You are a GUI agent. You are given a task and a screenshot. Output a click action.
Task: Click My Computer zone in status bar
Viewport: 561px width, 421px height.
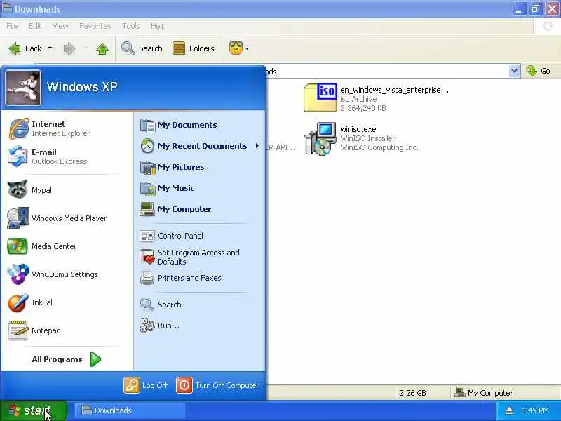click(483, 393)
